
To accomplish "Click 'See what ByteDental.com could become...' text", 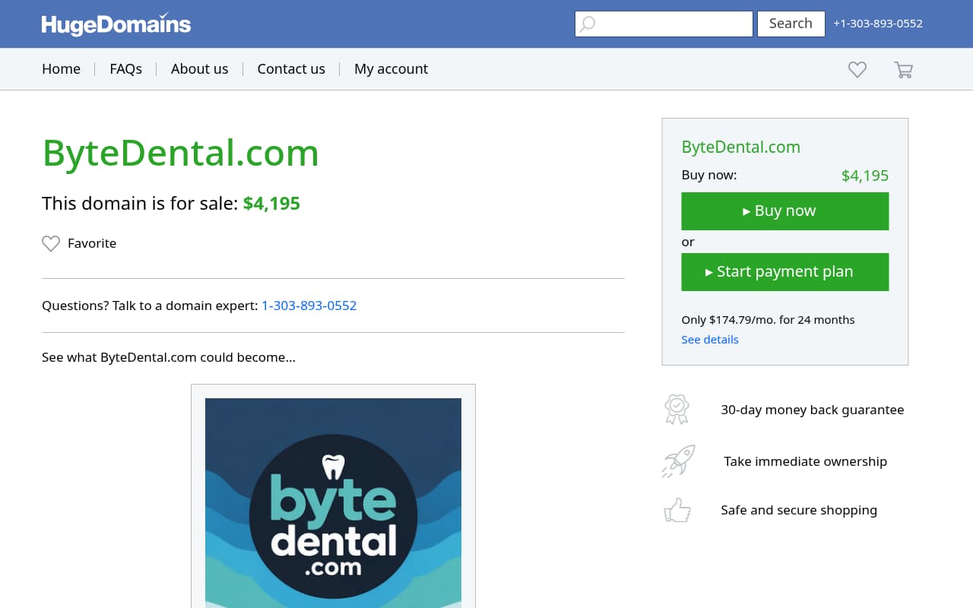I will [169, 357].
